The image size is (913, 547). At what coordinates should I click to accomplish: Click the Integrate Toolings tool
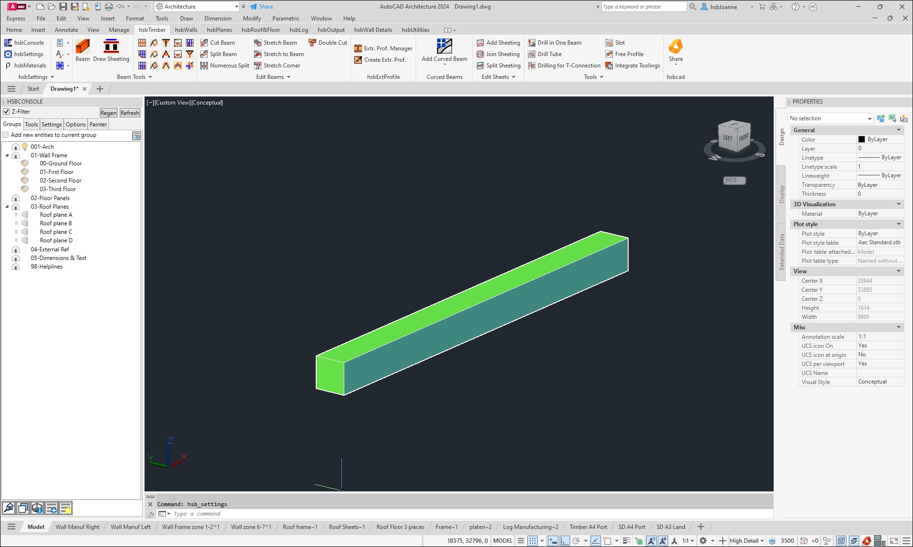coord(632,66)
